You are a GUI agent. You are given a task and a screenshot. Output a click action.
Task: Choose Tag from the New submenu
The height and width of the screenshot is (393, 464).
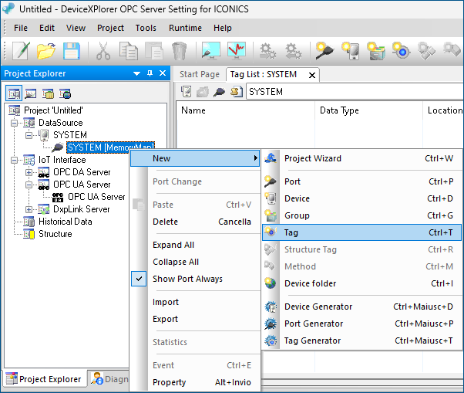click(x=361, y=232)
